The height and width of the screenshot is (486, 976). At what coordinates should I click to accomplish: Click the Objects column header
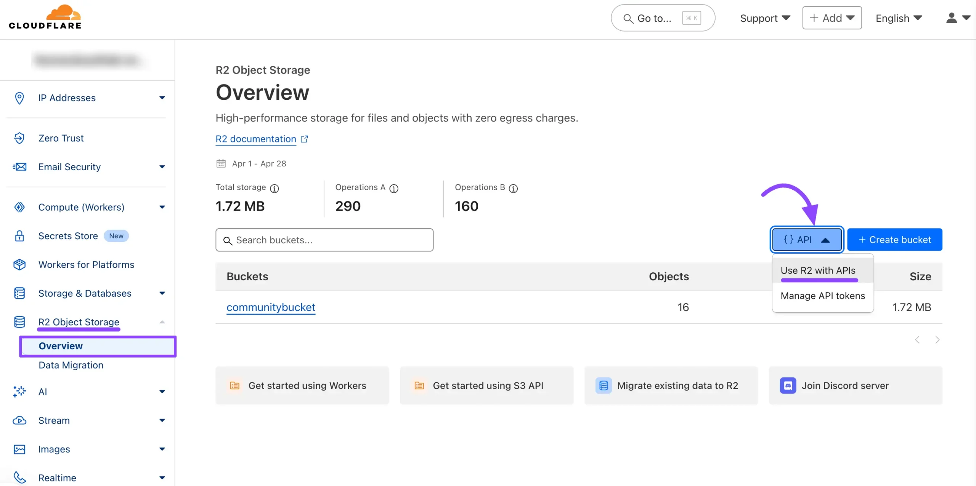pyautogui.click(x=669, y=277)
